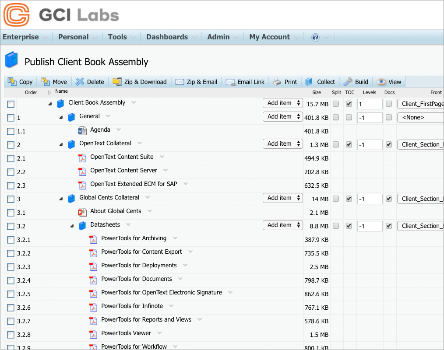Click the Build wrench icon
Image resolution: width=444 pixels, height=350 pixels.
pyautogui.click(x=348, y=82)
